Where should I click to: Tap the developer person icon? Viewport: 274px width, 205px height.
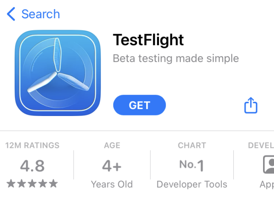click(269, 164)
